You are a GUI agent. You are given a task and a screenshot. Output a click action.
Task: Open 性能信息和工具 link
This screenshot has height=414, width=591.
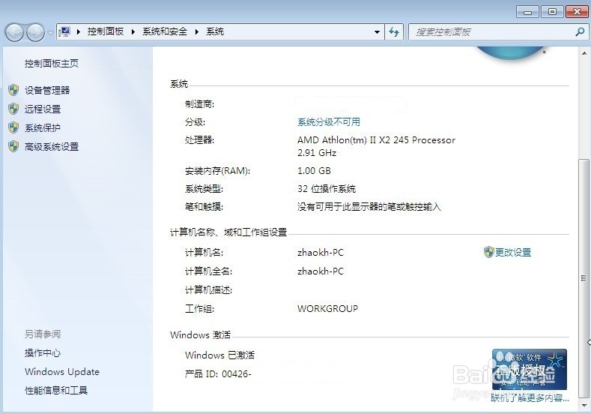56,390
